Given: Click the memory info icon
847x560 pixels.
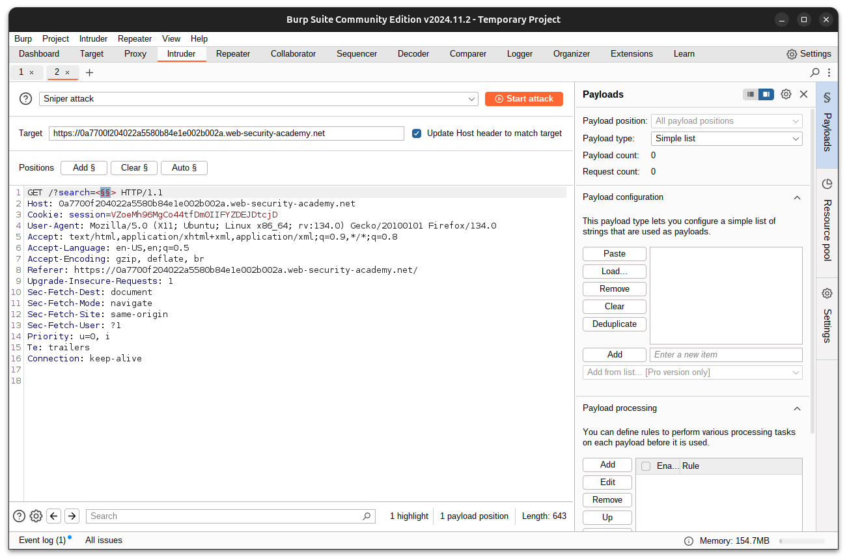Looking at the screenshot, I should click(x=689, y=541).
